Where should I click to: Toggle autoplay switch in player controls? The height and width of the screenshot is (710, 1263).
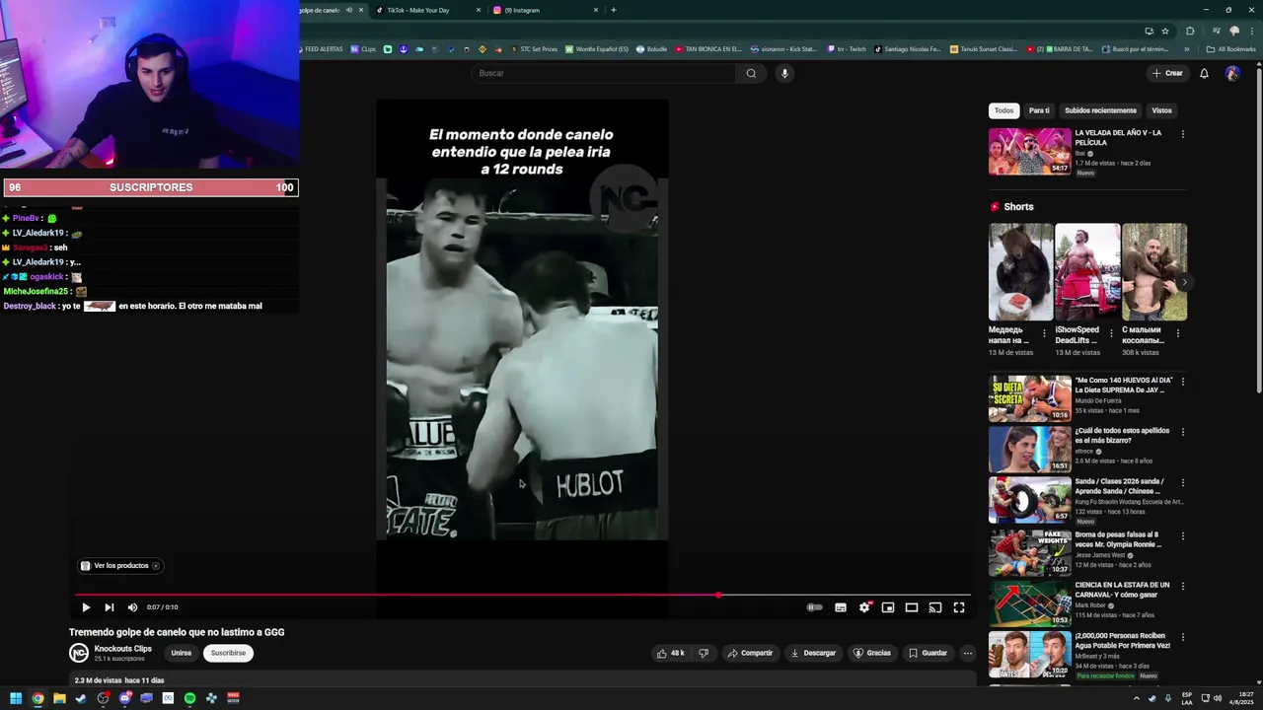tap(814, 607)
